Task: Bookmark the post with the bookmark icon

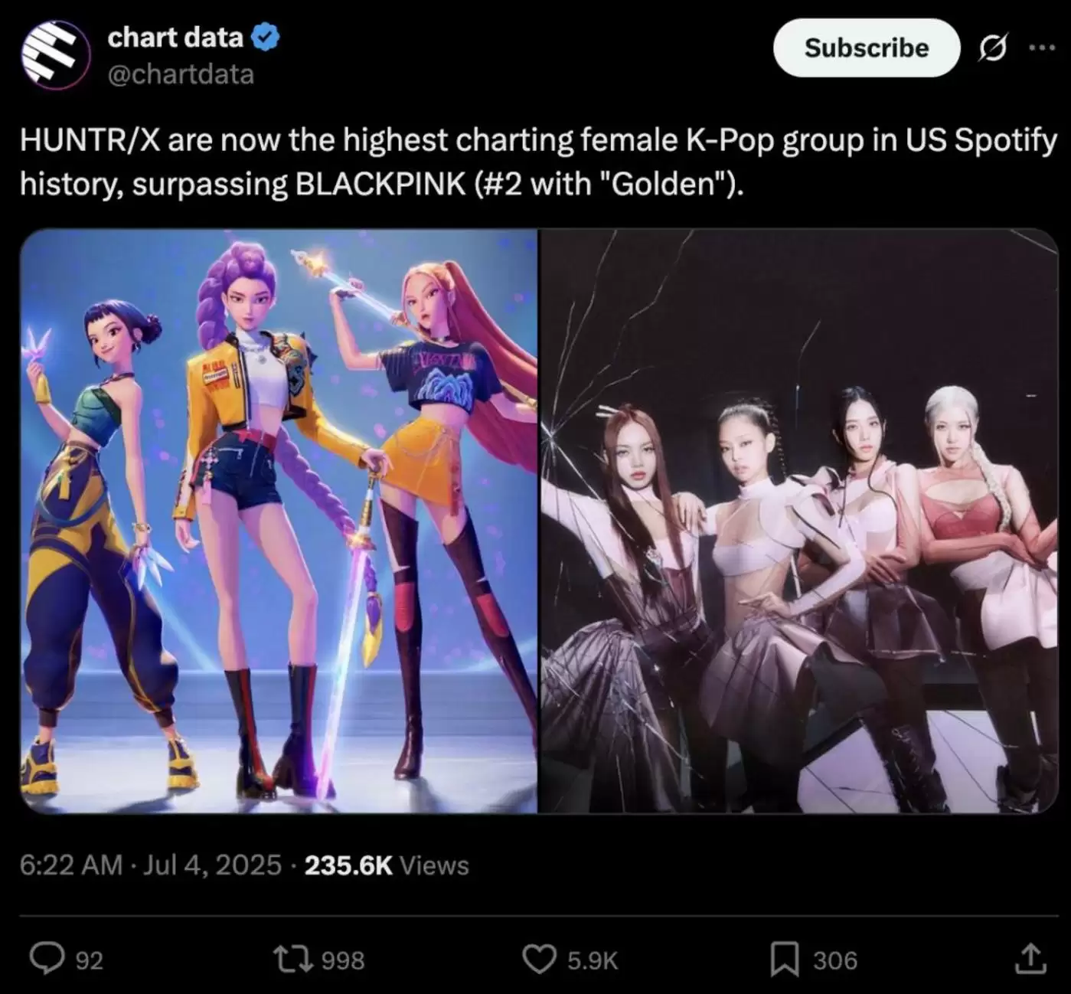Action: tap(784, 959)
